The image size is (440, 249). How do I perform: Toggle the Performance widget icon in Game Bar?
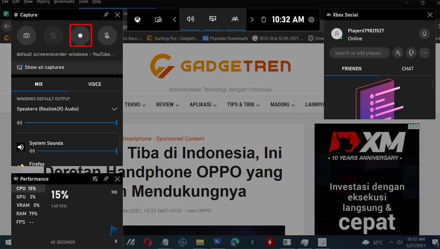click(x=213, y=19)
